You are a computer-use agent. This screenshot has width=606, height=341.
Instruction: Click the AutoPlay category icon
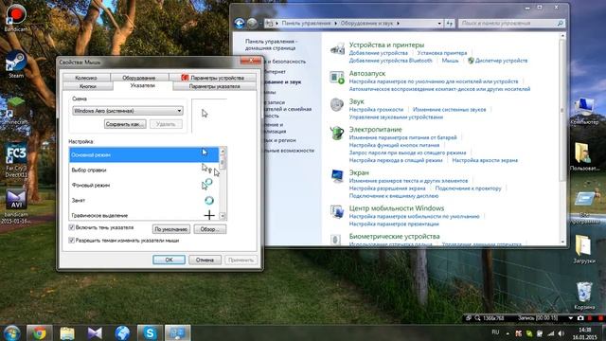pos(337,77)
